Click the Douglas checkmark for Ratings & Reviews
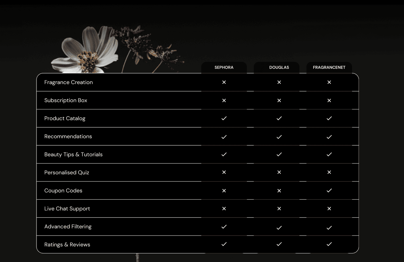 pyautogui.click(x=279, y=244)
